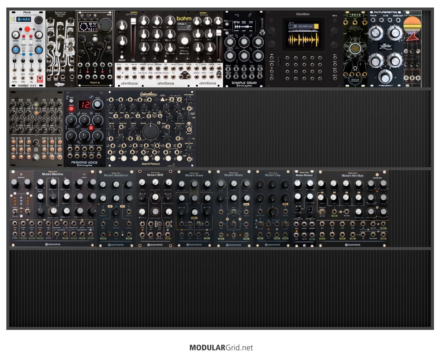Click the Sample Drum Erica Synths logo
The width and height of the screenshot is (443, 354).
tap(244, 86)
